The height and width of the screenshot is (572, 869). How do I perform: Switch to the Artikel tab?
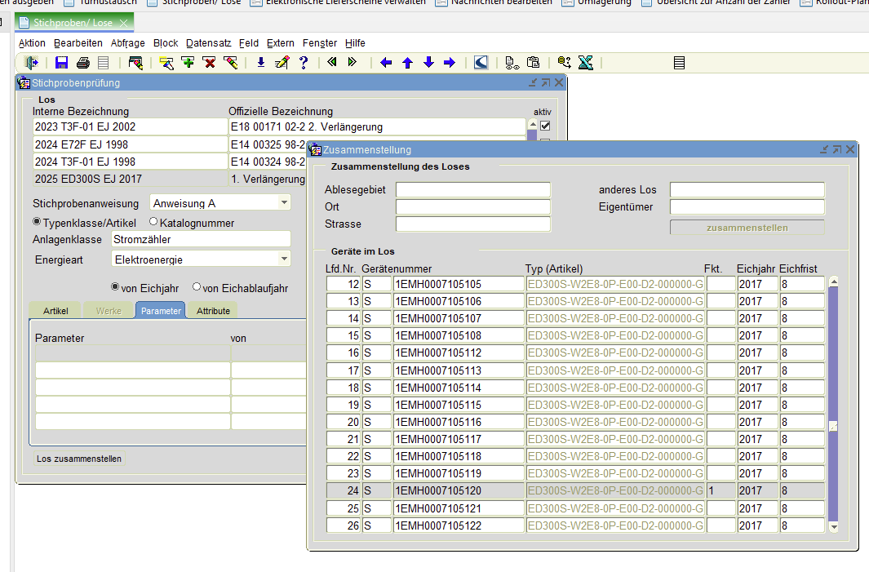click(55, 311)
